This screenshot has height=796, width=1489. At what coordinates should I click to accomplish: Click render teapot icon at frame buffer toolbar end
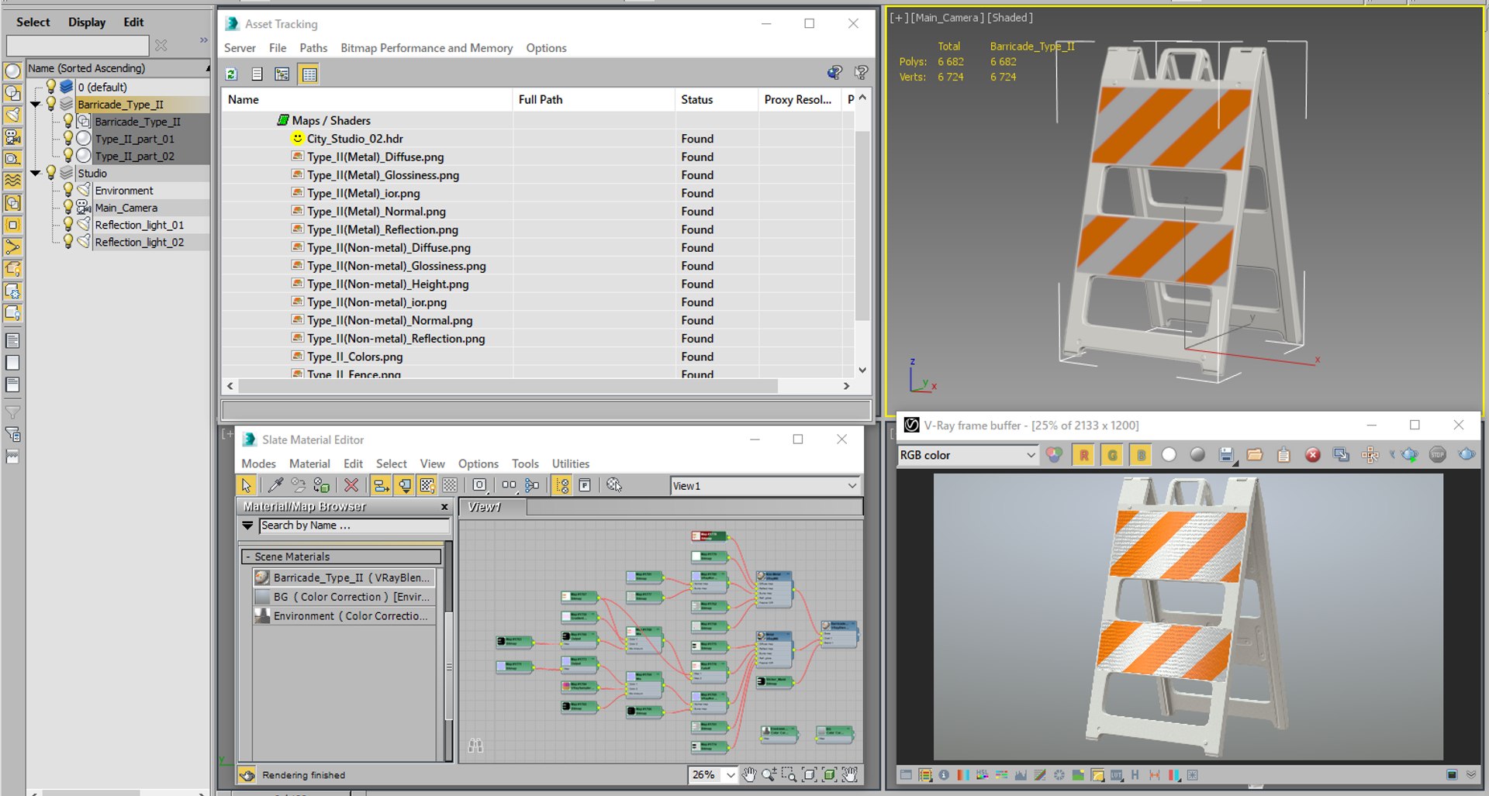click(x=1467, y=455)
